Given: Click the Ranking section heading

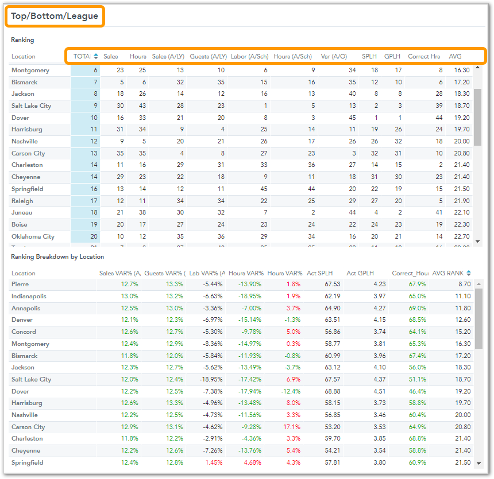Looking at the screenshot, I should (x=21, y=40).
